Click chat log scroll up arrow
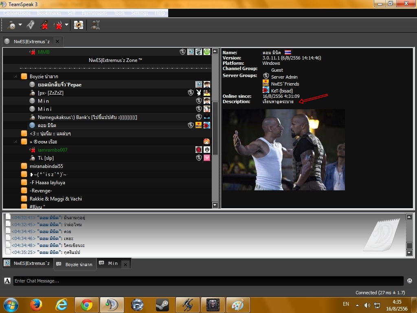 point(410,217)
